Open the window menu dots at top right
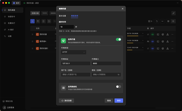The width and height of the screenshot is (182, 111). 178,3
